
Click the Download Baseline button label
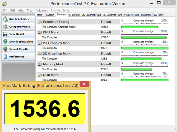tap(21, 42)
